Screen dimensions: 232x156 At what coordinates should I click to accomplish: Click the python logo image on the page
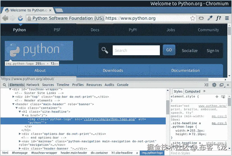(x=39, y=51)
